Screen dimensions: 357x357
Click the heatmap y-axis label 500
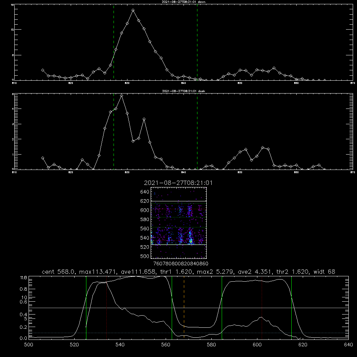pos(145,256)
